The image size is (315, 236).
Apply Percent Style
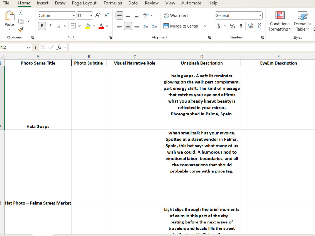click(x=232, y=26)
